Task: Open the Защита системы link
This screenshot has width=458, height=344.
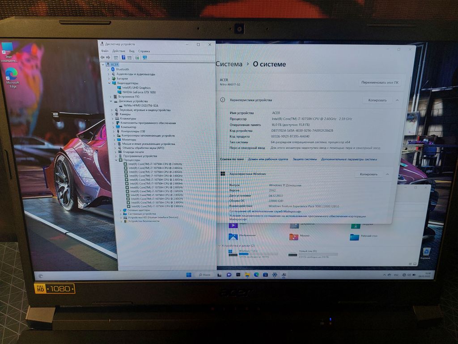Action: pyautogui.click(x=304, y=159)
